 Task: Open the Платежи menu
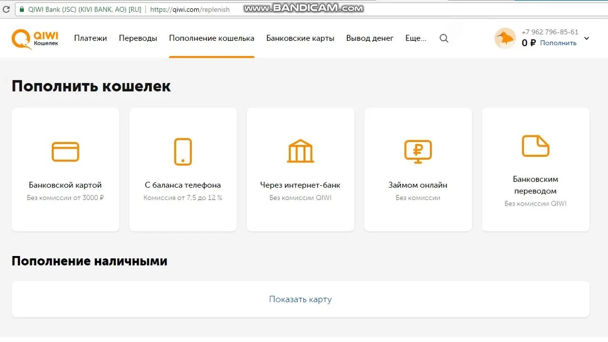(x=90, y=38)
